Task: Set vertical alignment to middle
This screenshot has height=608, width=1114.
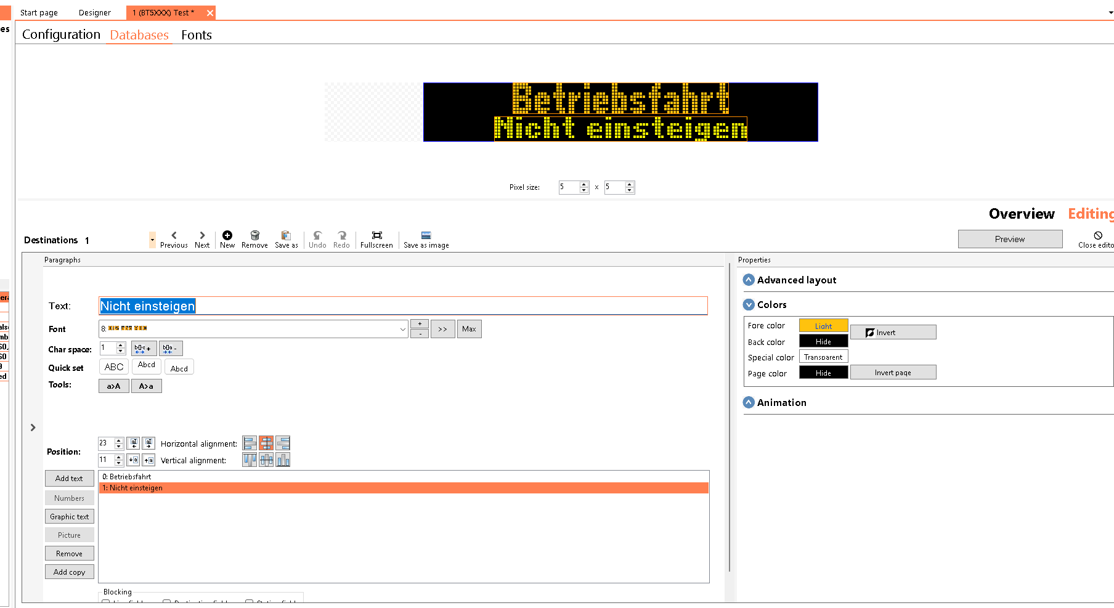Action: point(266,460)
